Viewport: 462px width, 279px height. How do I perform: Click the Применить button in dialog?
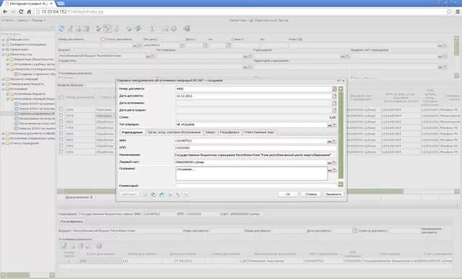coord(333,194)
